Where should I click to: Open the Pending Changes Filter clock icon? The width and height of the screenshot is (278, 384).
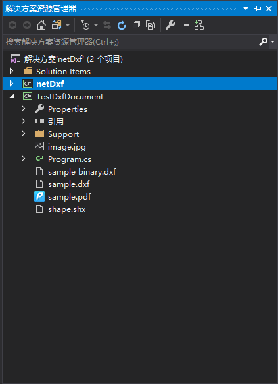(85, 25)
